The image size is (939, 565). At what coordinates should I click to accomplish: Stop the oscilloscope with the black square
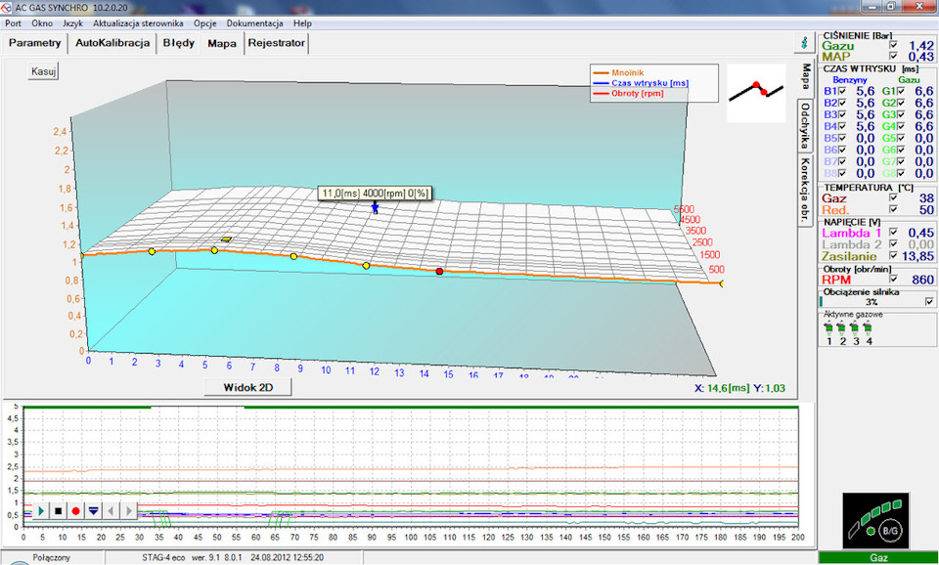(58, 511)
